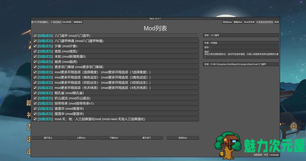Toggle the 夕象 mod checkbox
Image resolution: width=306 pixels, height=161 pixels.
[35, 46]
